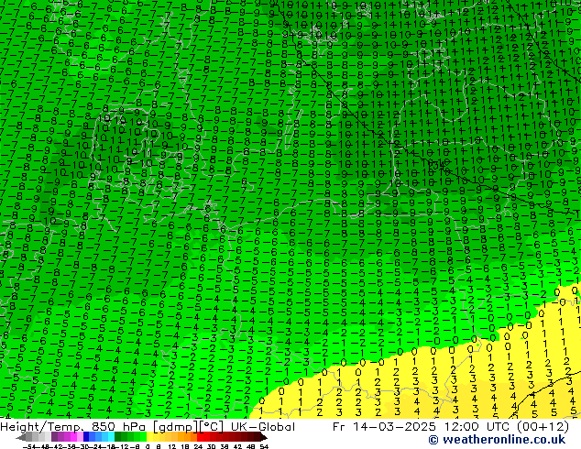Click the yellow swatch in temperature legend
Image resolution: width=581 pixels, height=449 pixels.
pos(149,437)
